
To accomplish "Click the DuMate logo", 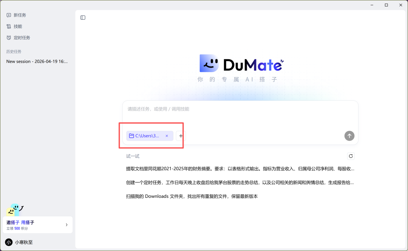I will (241, 64).
